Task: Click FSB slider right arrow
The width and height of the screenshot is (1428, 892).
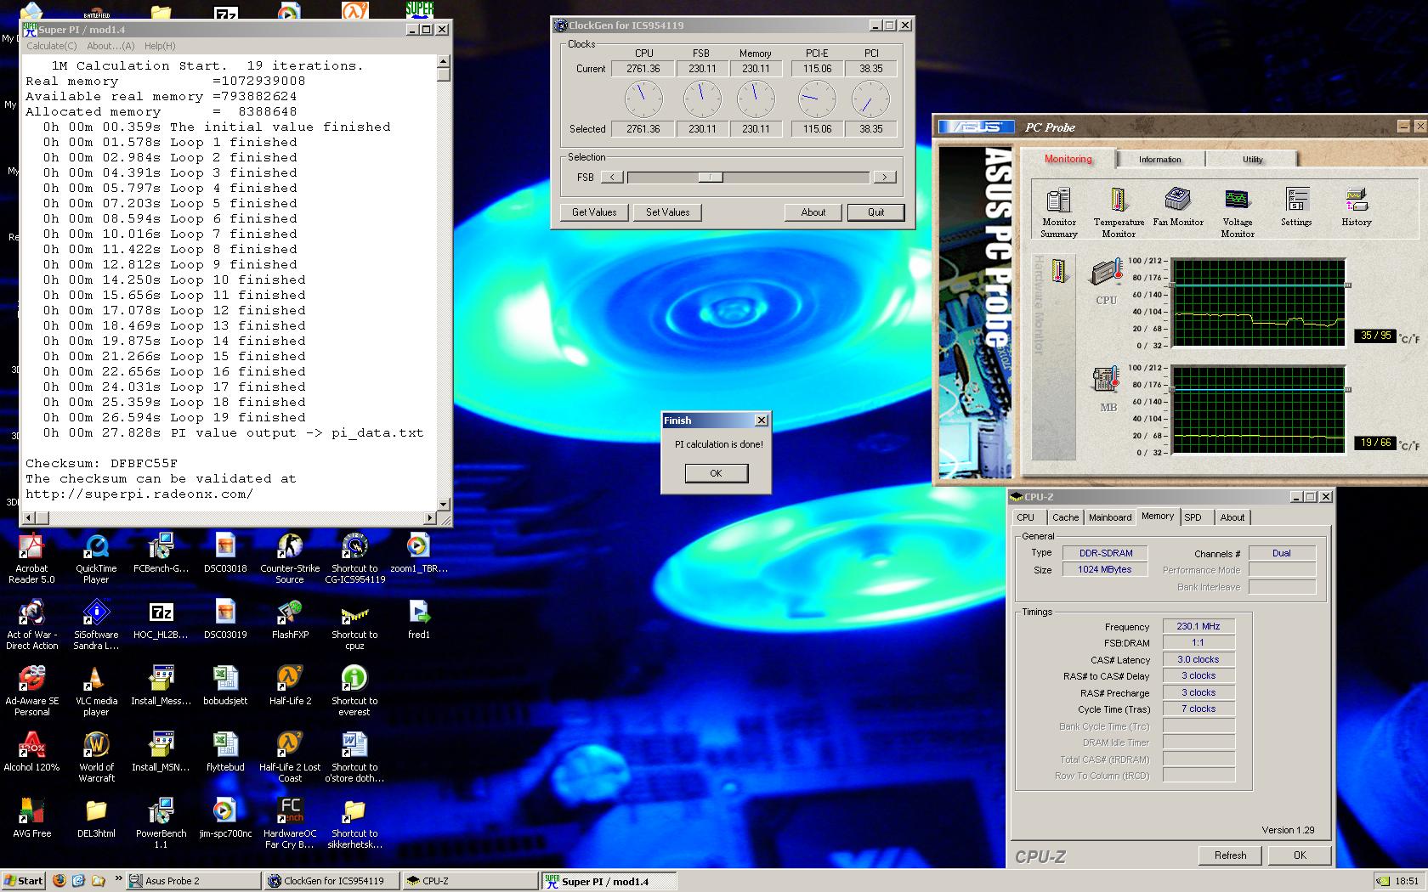Action: click(x=885, y=178)
